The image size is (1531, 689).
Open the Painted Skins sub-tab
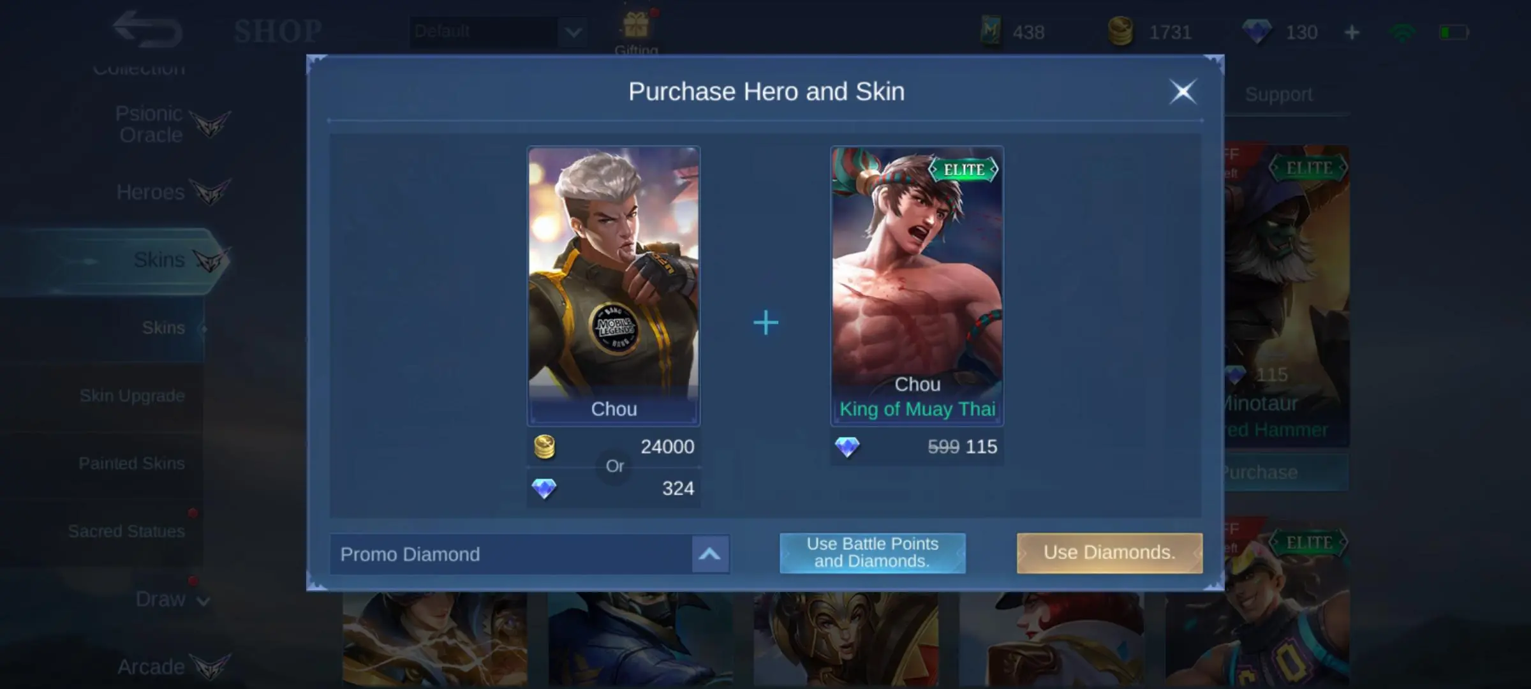tap(131, 463)
